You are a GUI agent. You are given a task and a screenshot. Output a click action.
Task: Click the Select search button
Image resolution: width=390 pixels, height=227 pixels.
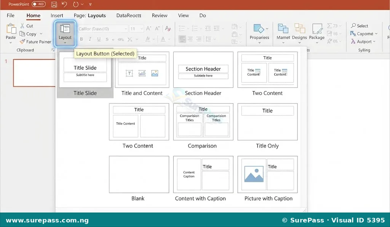click(x=360, y=25)
